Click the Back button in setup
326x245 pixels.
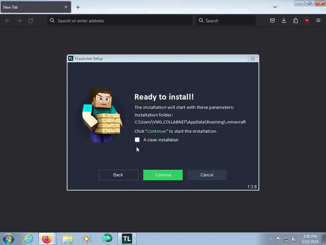pyautogui.click(x=118, y=175)
